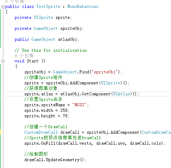Image resolution: width=171 pixels, height=168 pixels.
Task: Click the drawCall.UpdateGeometry() line
Action: [55, 160]
